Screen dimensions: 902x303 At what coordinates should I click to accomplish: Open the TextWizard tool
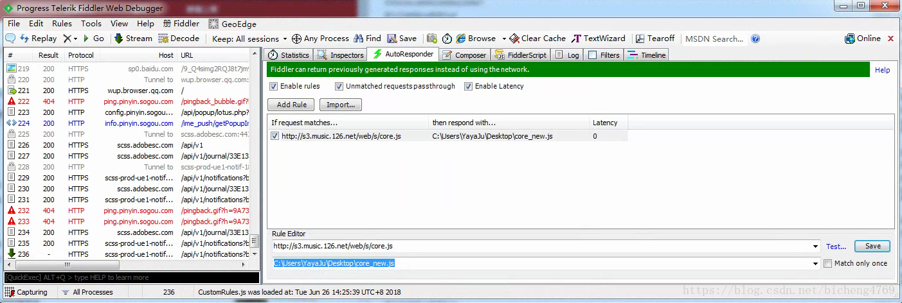[599, 39]
